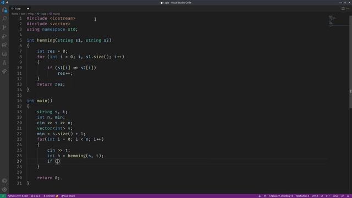Image resolution: width=352 pixels, height=198 pixels.
Task: Open the Extensions view
Action: pyautogui.click(x=4, y=45)
